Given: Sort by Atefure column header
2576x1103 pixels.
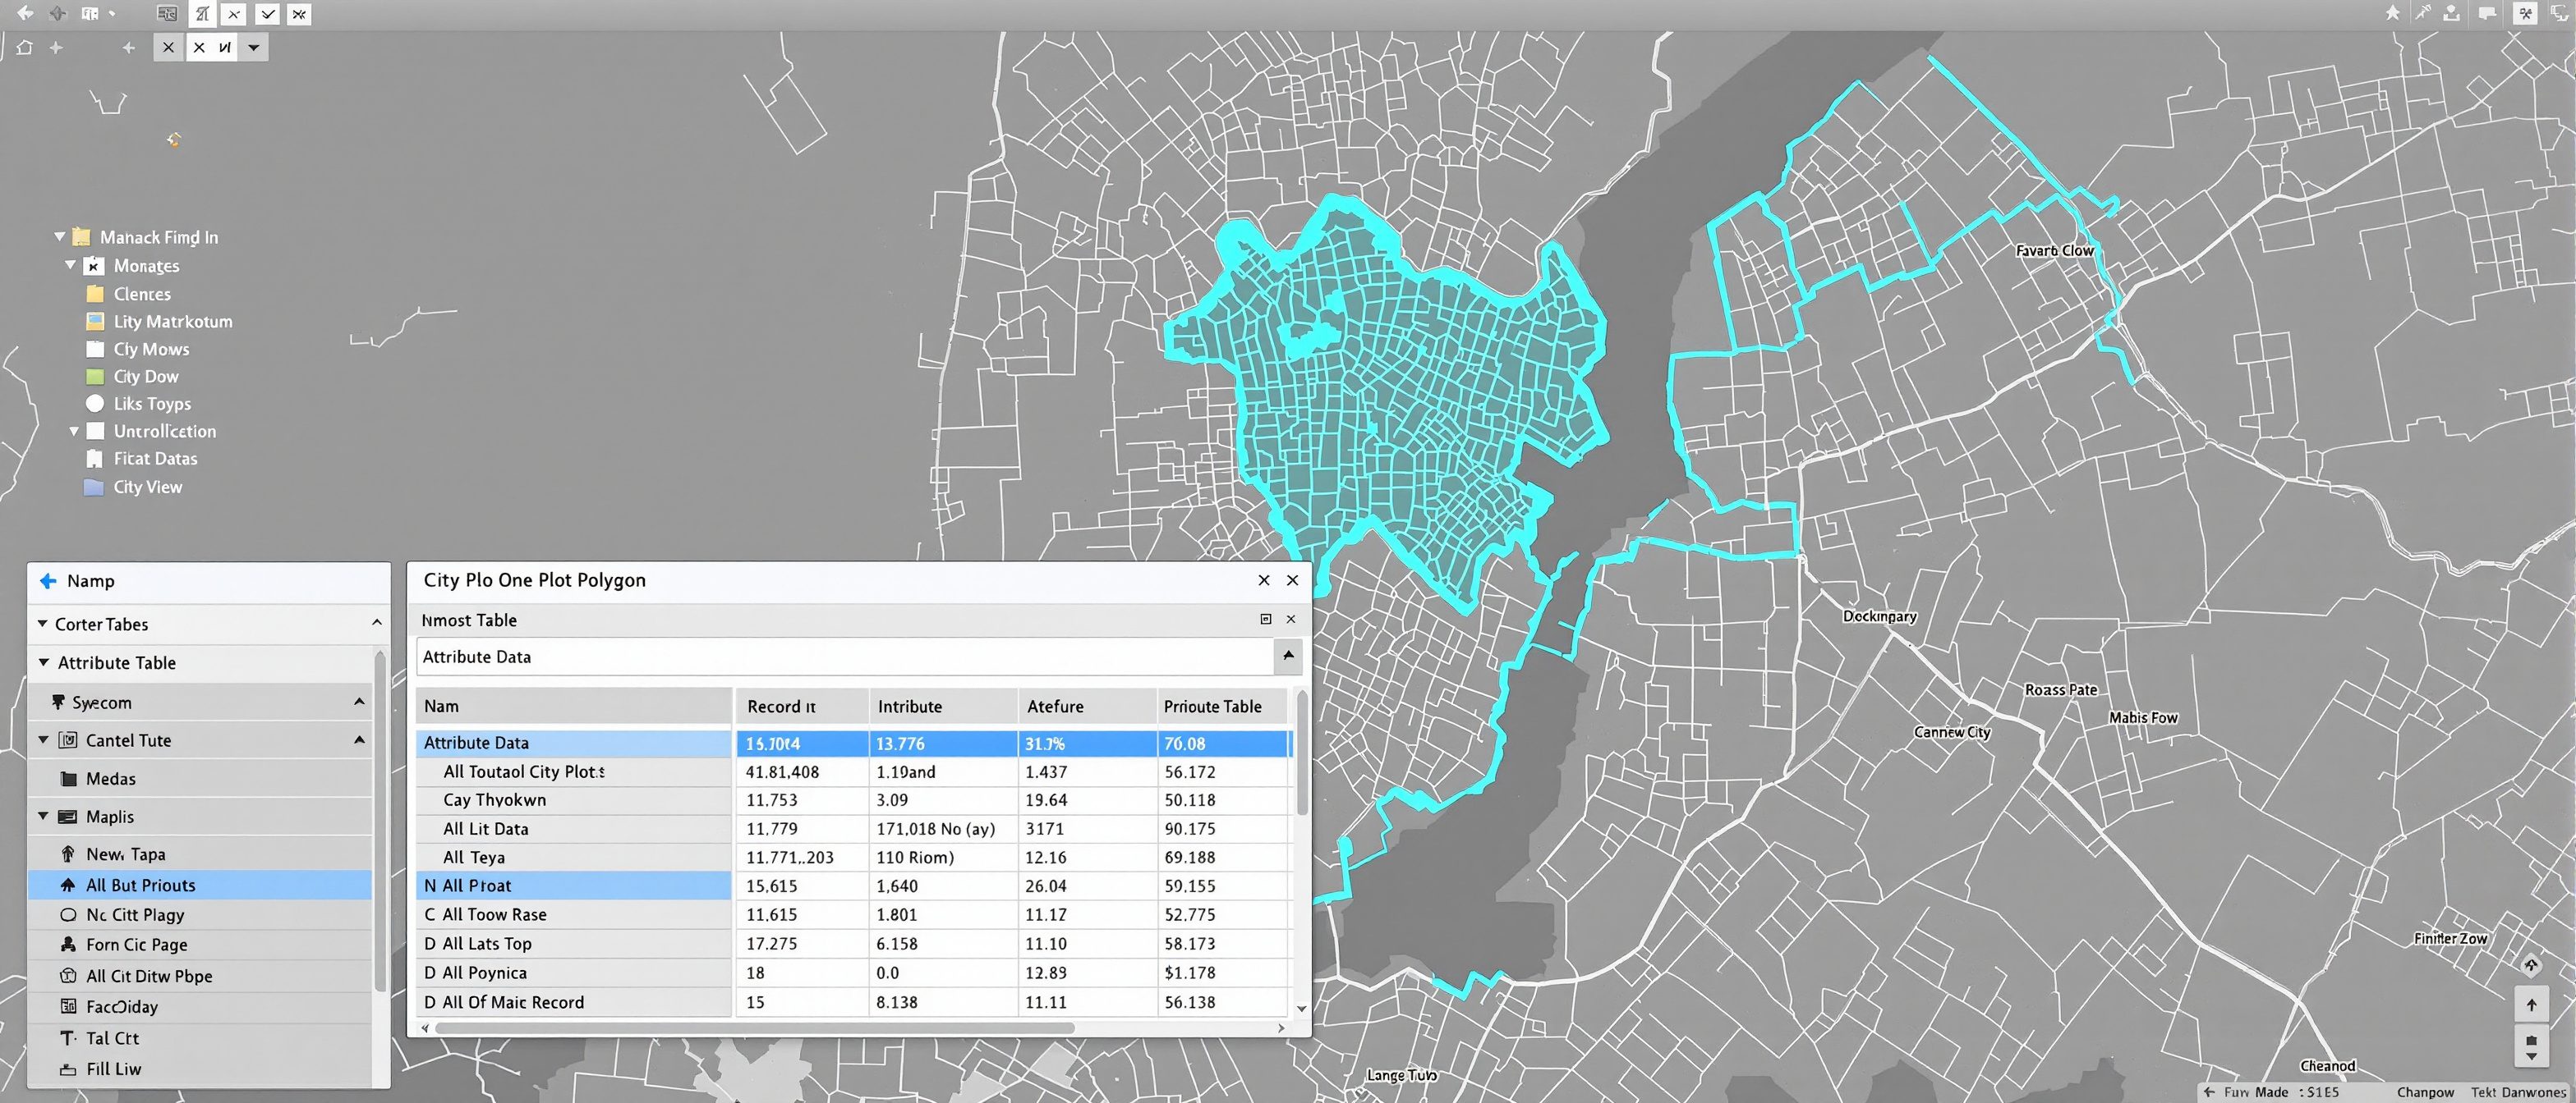Looking at the screenshot, I should pyautogui.click(x=1088, y=707).
